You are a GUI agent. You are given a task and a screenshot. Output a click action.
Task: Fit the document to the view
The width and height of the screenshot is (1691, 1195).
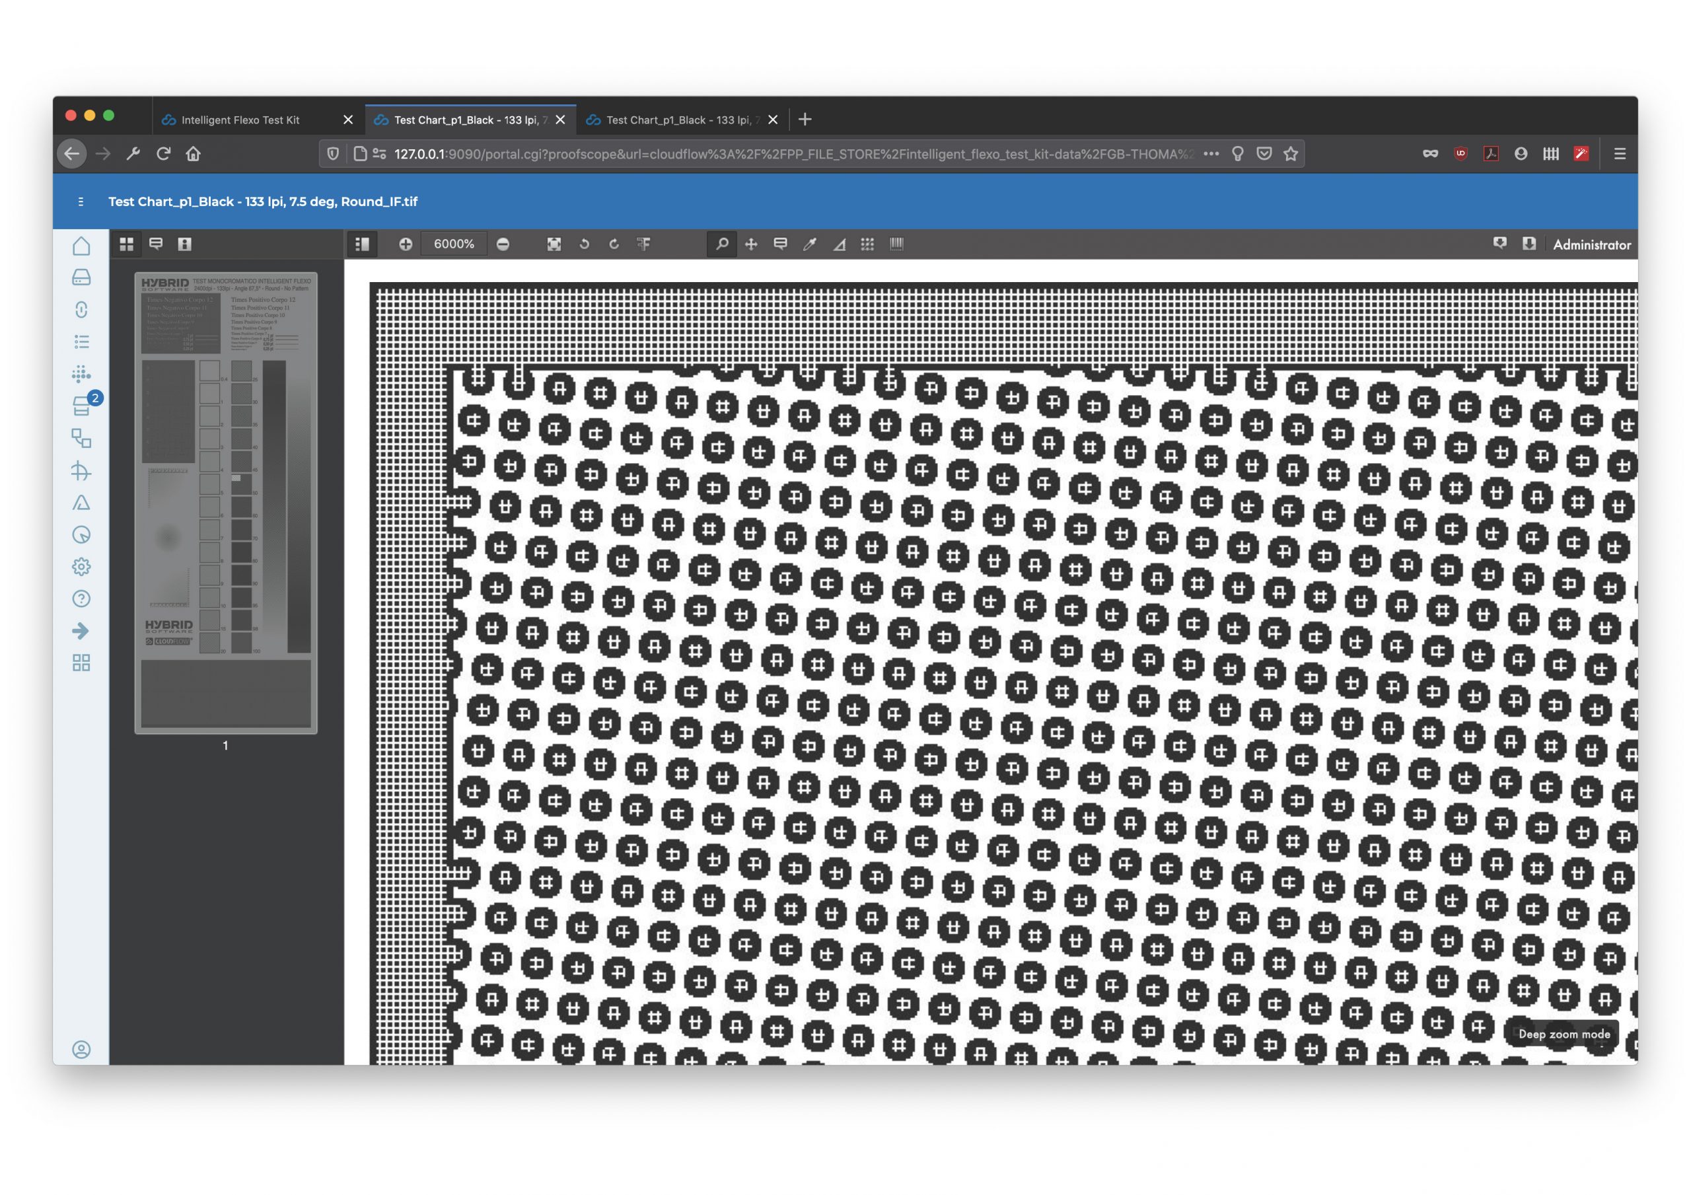tap(554, 244)
